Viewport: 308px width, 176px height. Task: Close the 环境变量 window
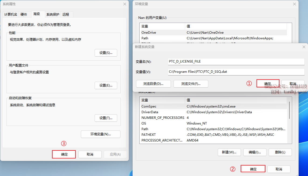tap(295, 4)
